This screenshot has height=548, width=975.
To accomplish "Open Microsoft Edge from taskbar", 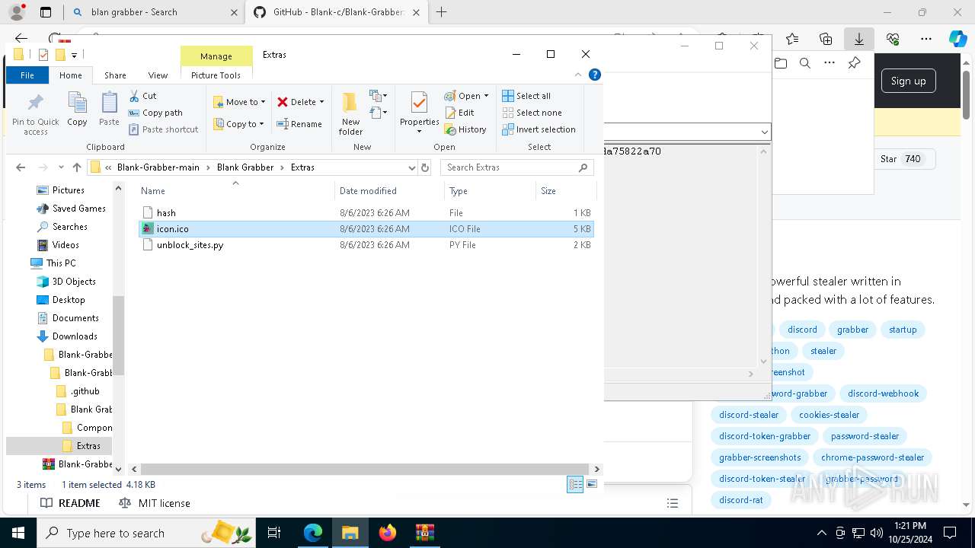I will (x=313, y=533).
